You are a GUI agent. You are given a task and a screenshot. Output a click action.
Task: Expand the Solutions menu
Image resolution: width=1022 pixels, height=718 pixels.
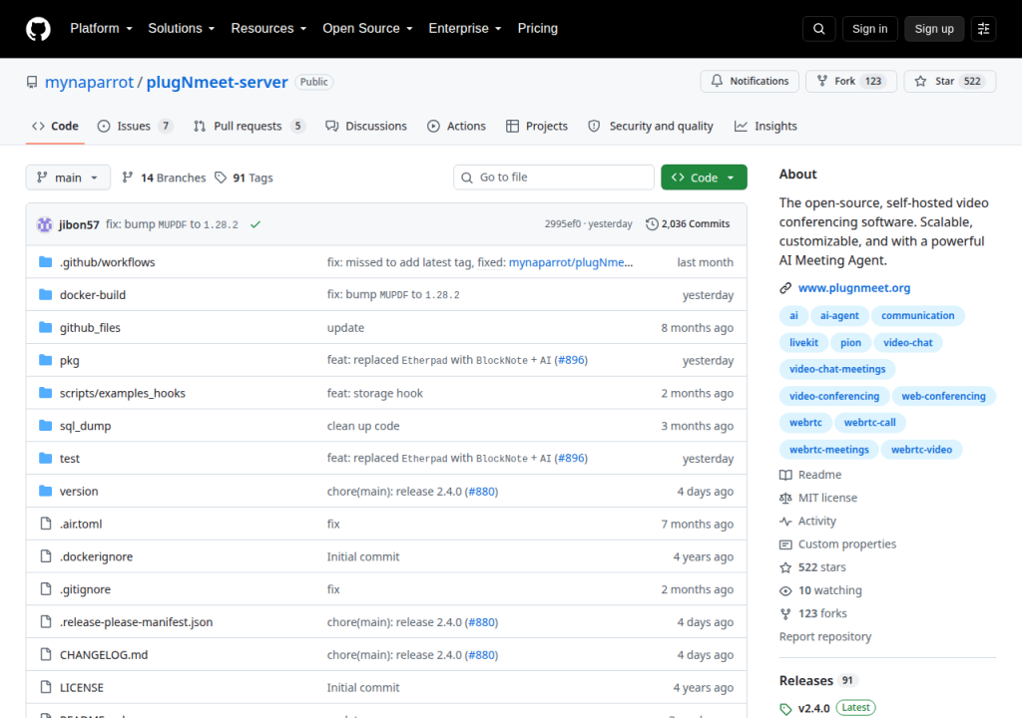coord(182,29)
